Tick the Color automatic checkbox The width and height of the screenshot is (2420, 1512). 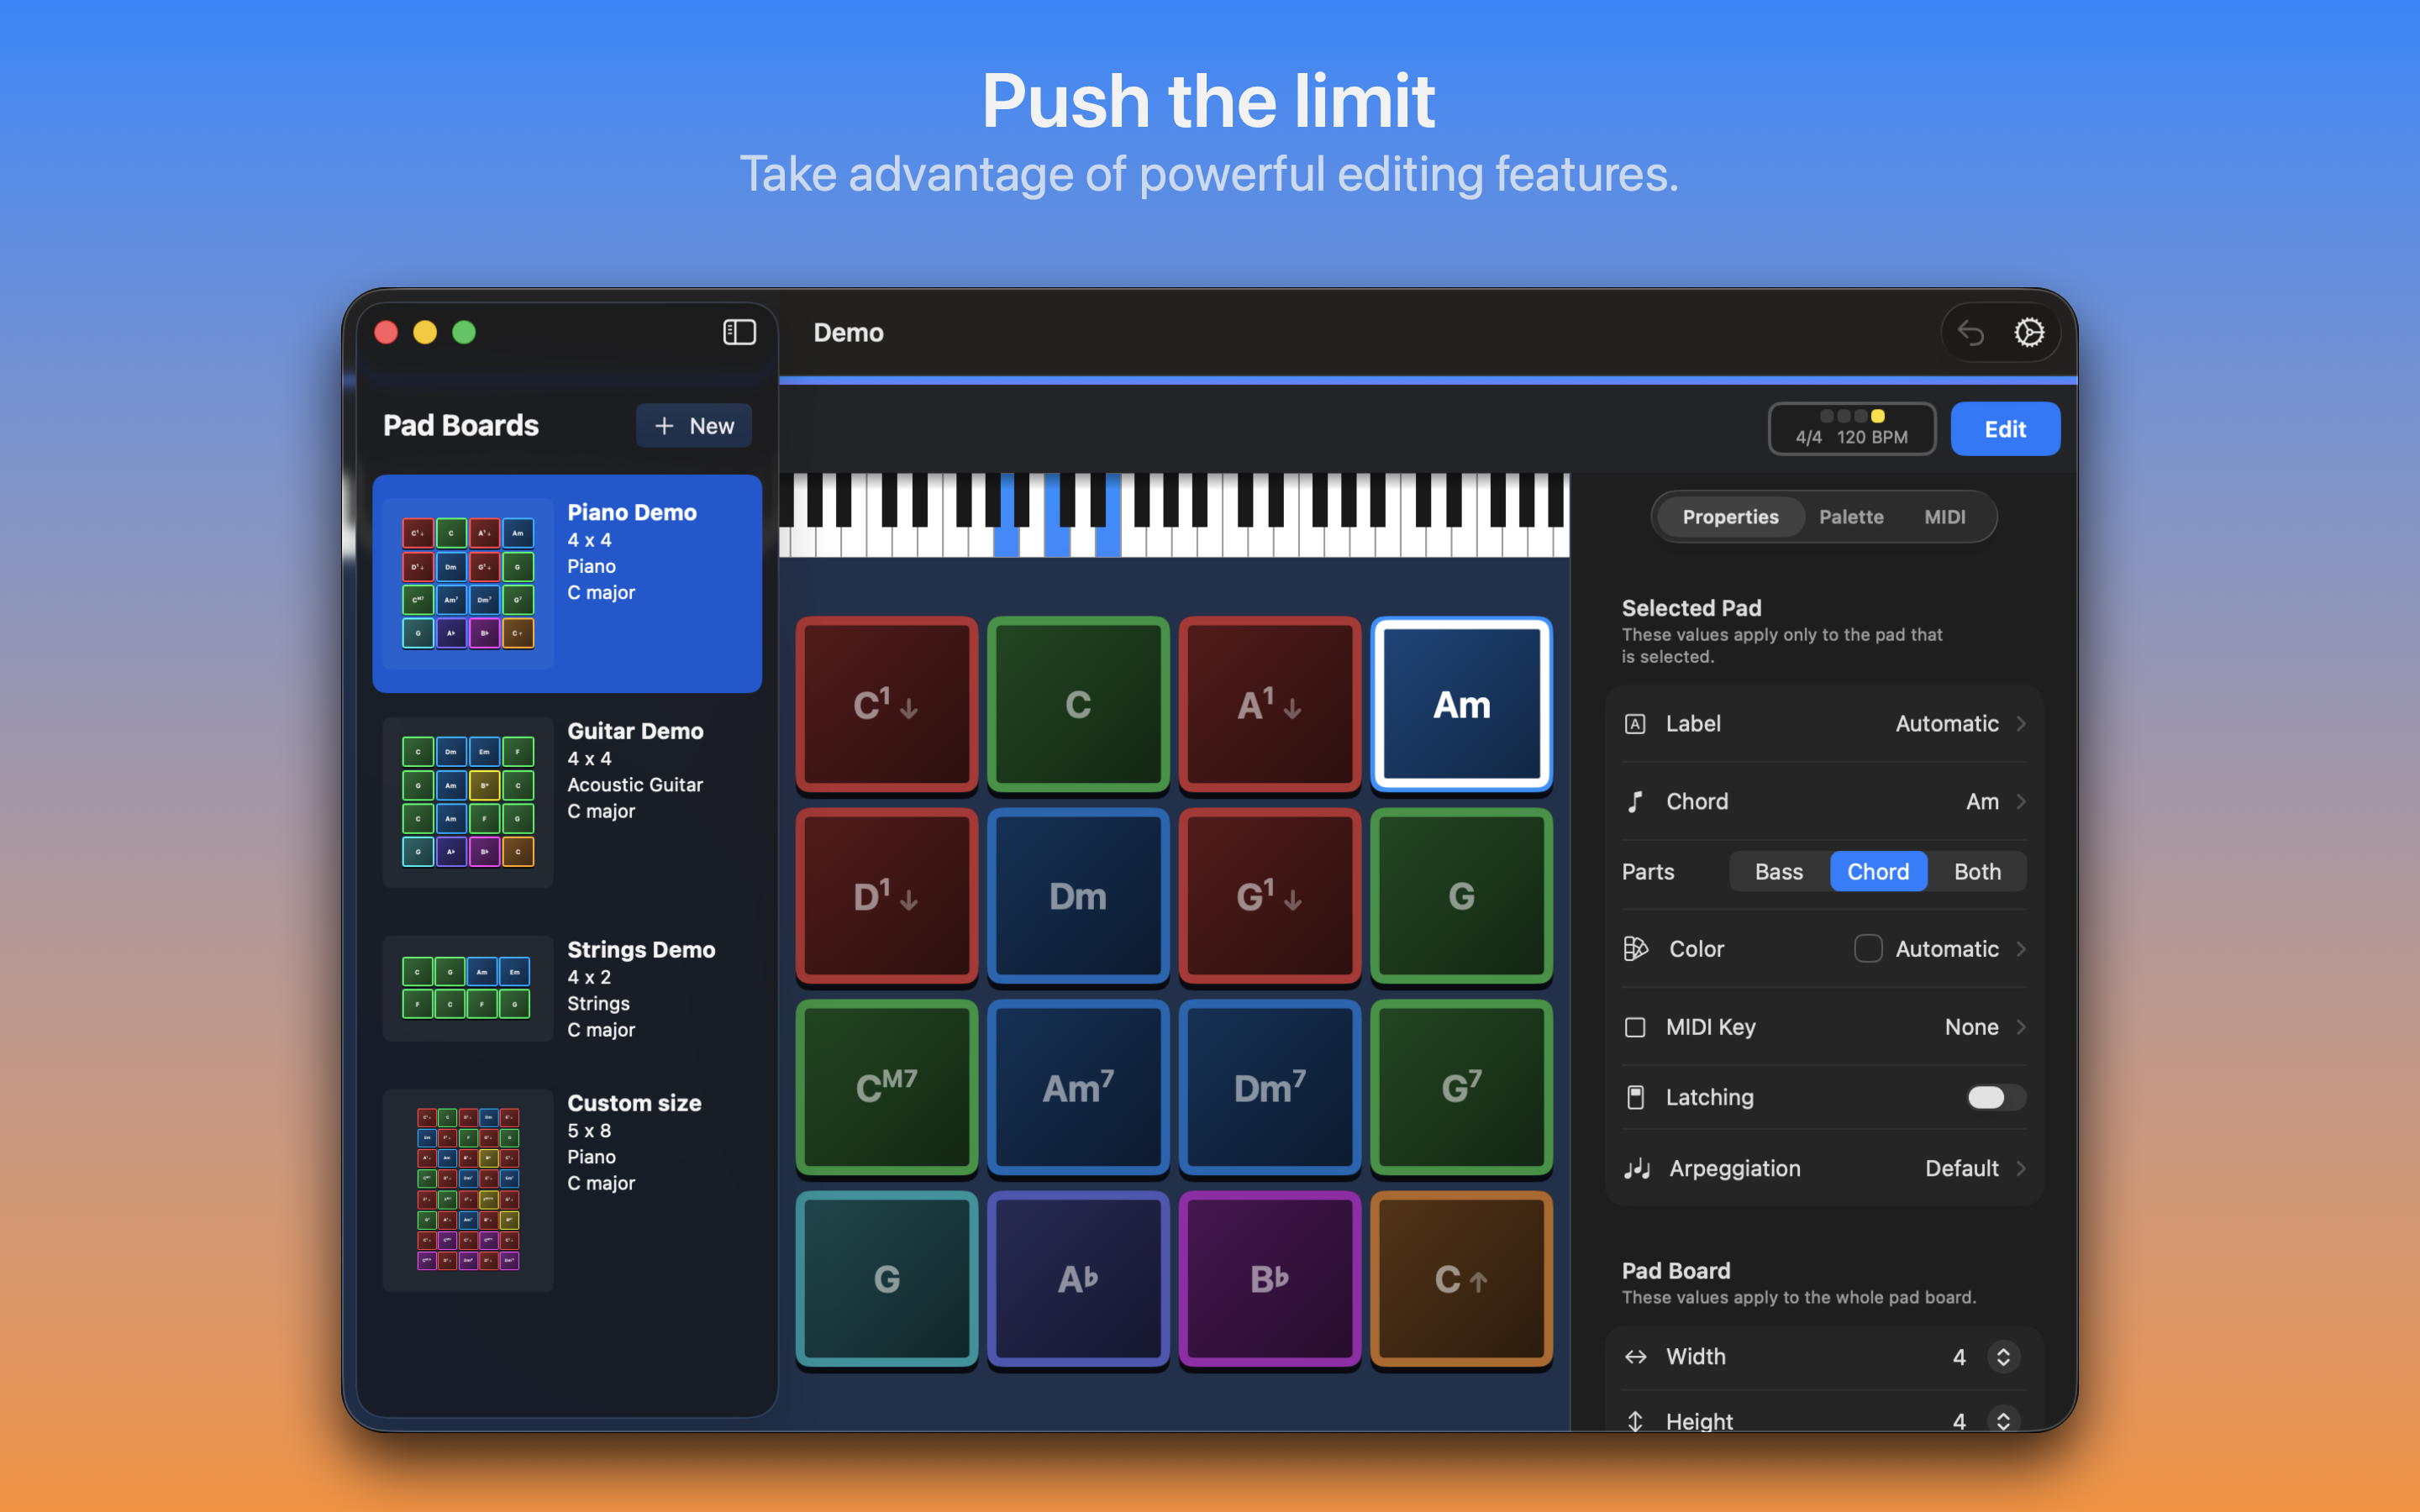pos(1867,949)
